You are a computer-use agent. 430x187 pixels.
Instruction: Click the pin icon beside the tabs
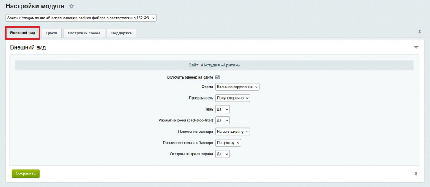coord(420,32)
